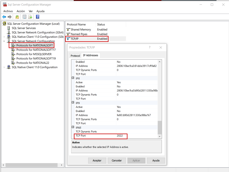
Task: Click the Forward arrow toolbar icon
Action: pyautogui.click(x=10, y=17)
